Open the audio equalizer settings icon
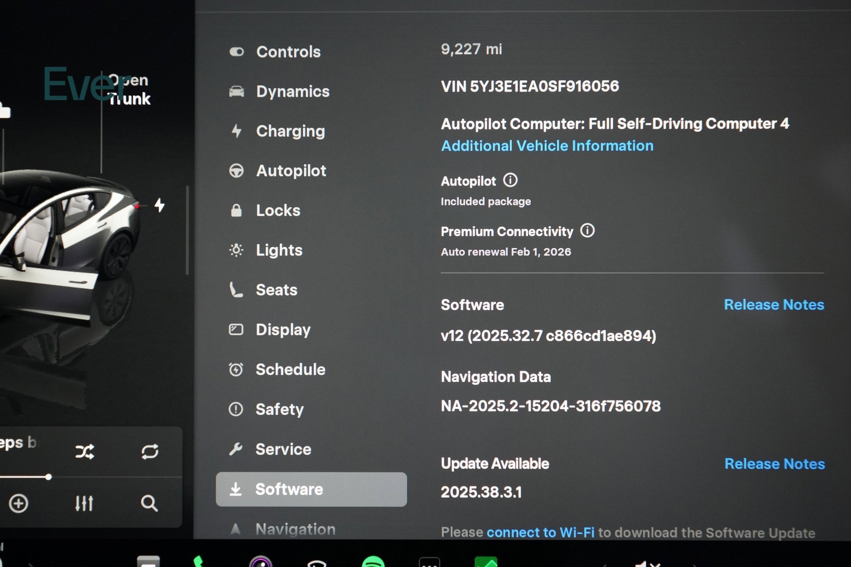 (84, 503)
